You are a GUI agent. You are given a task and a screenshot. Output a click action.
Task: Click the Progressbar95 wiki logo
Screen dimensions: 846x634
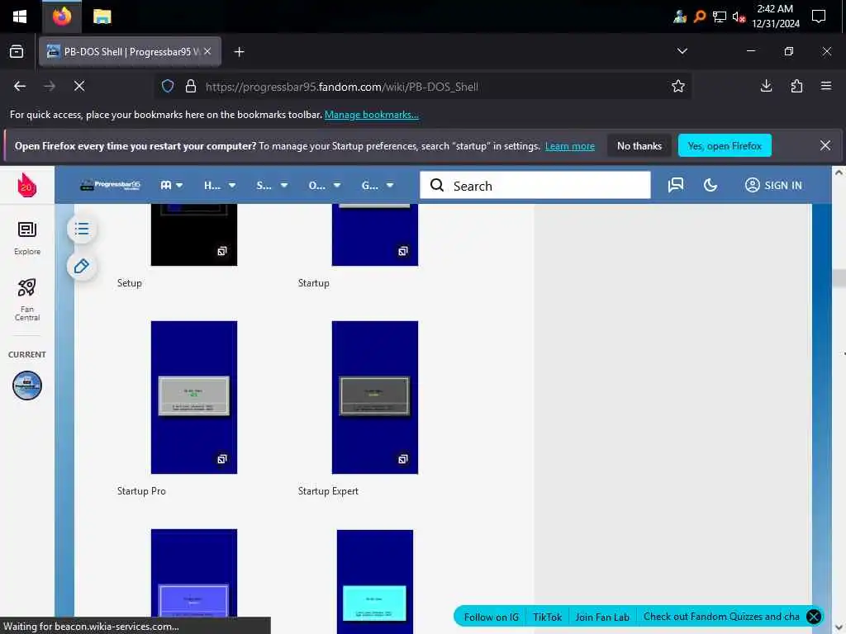click(x=110, y=186)
